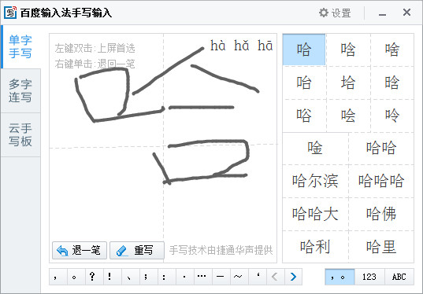Open the 设置 gear settings
The width and height of the screenshot is (423, 294).
pos(335,13)
